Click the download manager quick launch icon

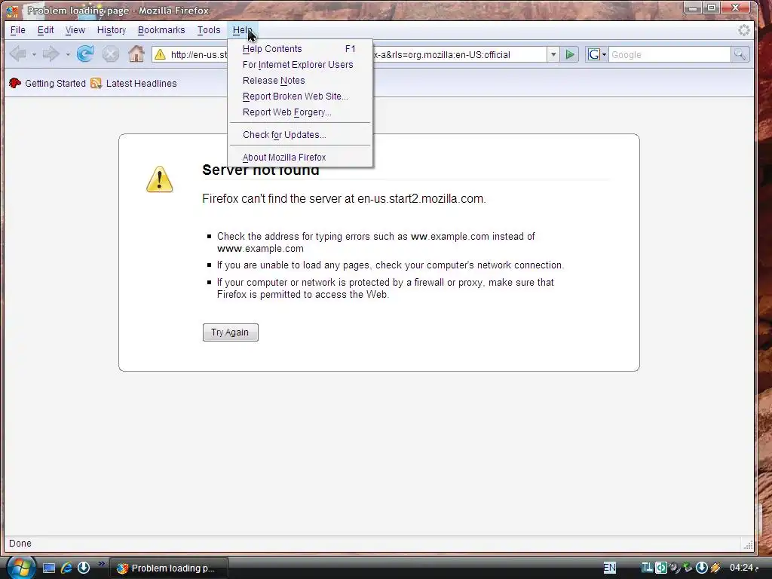click(84, 568)
